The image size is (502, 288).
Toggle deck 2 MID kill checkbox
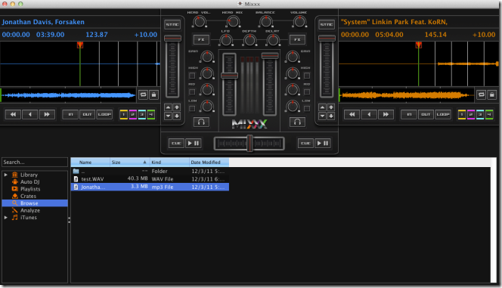[x=307, y=92]
